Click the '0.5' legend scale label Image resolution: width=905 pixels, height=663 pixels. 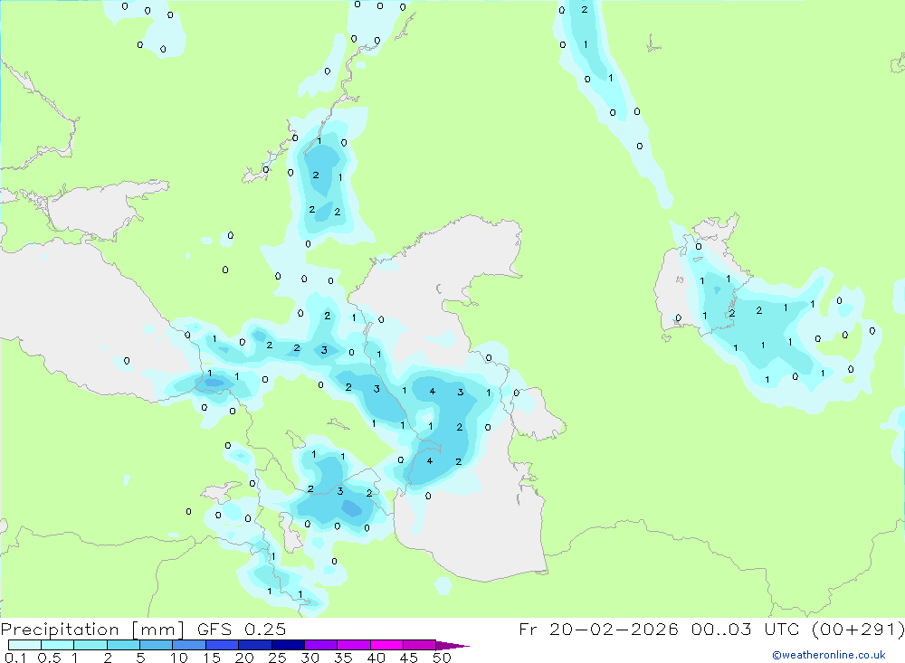[x=49, y=658]
